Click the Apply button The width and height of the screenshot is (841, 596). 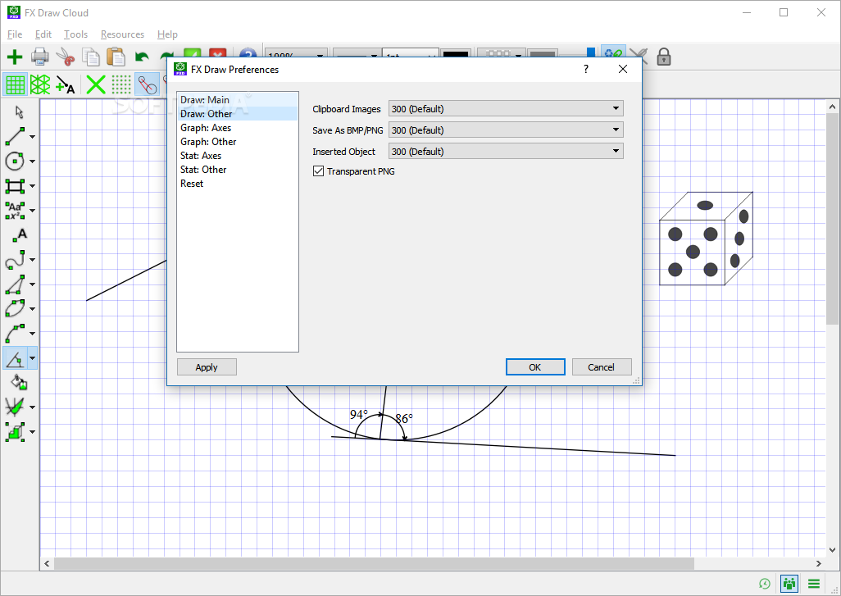pyautogui.click(x=207, y=367)
